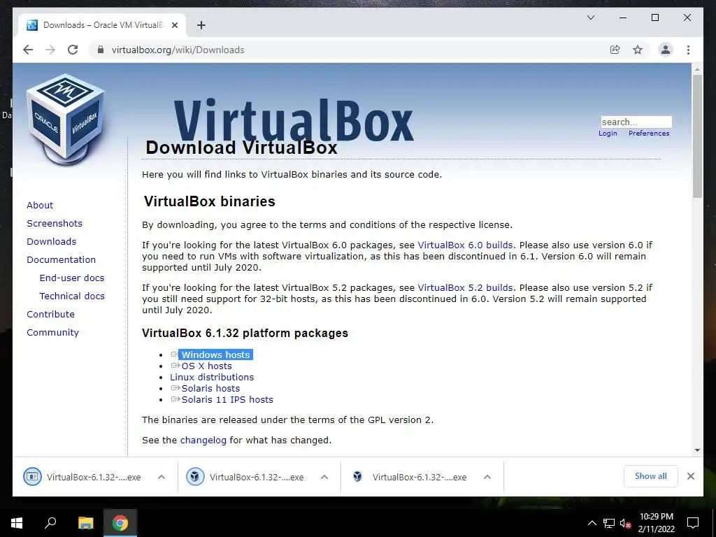Click the browser back arrow
Screen dimensions: 716x537
pos(28,50)
